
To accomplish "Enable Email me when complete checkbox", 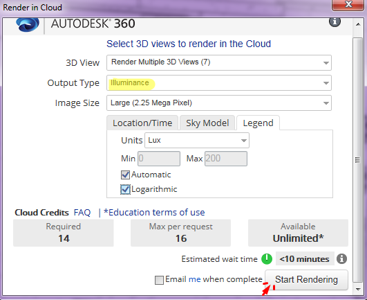I will (159, 280).
